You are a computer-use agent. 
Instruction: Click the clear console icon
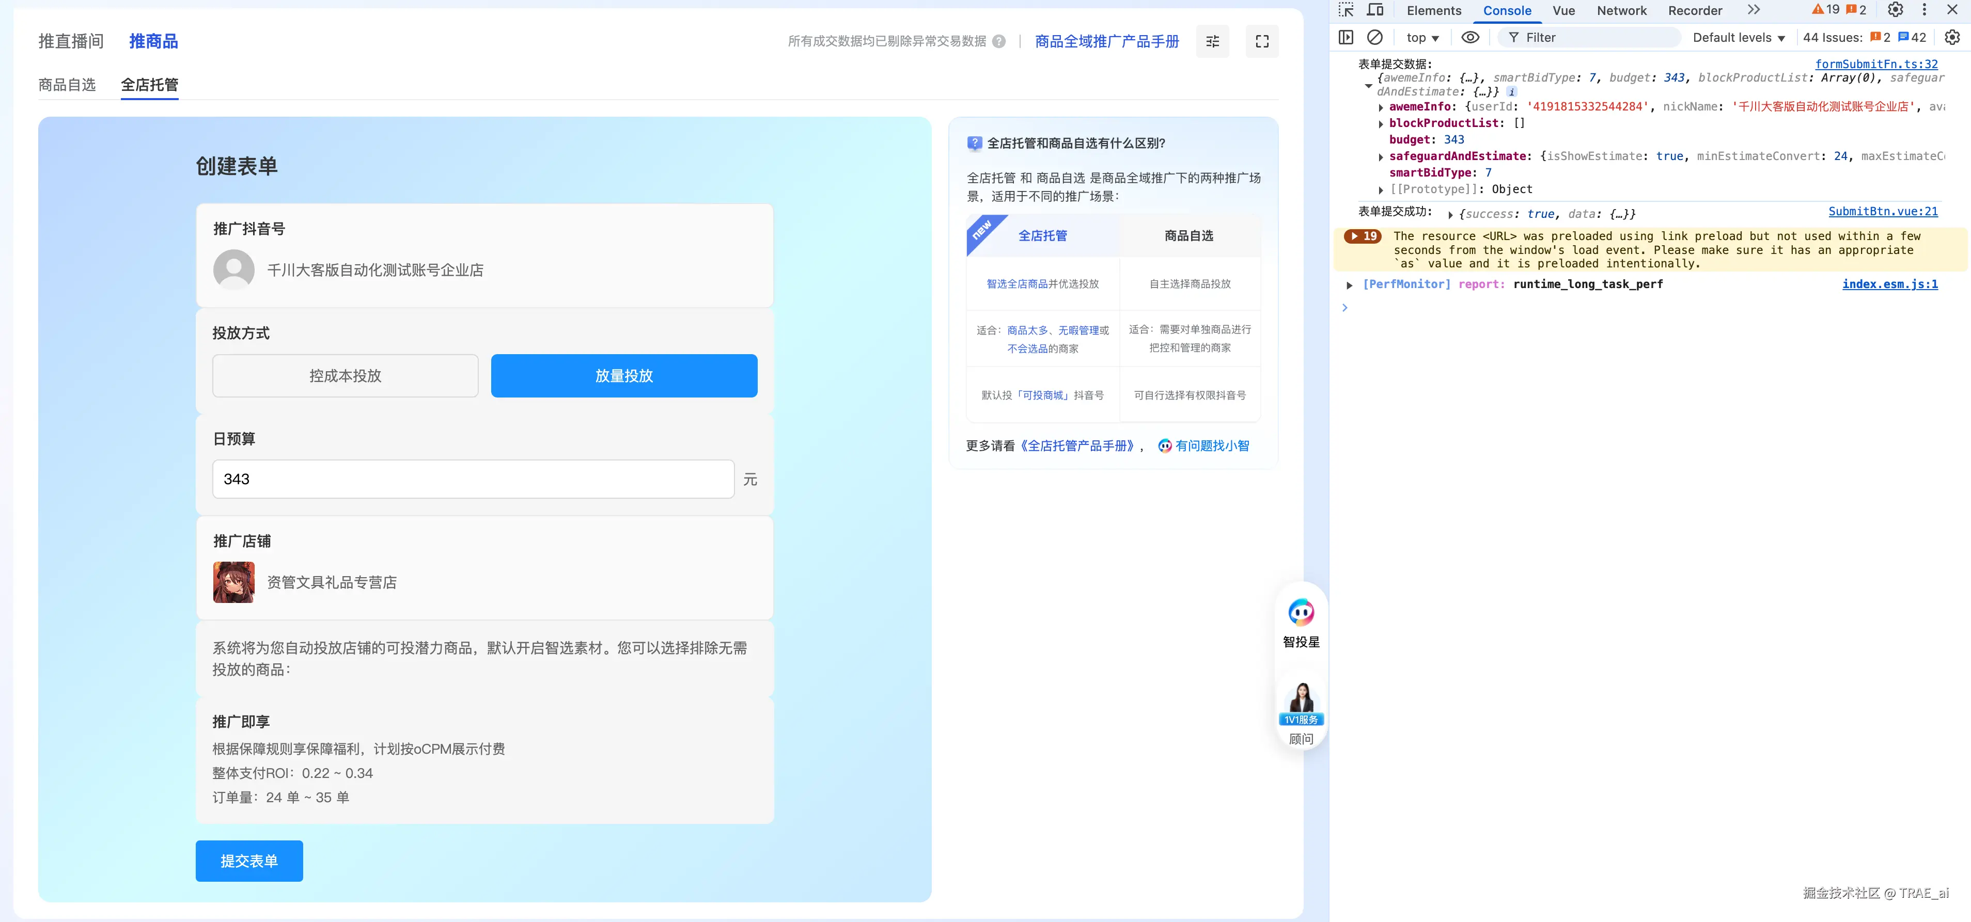[x=1375, y=38]
